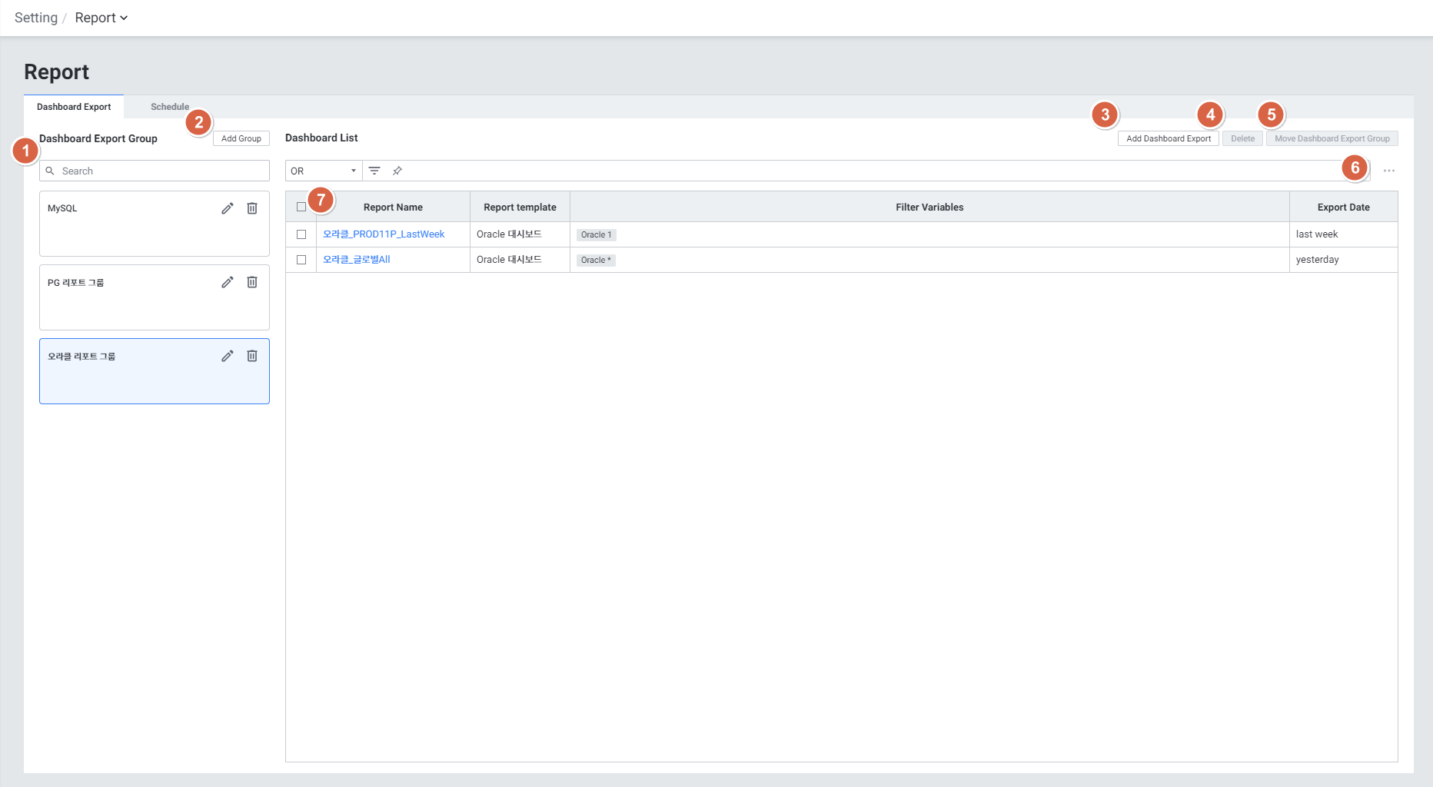Switch to the Schedule tab
Image resolution: width=1433 pixels, height=787 pixels.
(169, 107)
